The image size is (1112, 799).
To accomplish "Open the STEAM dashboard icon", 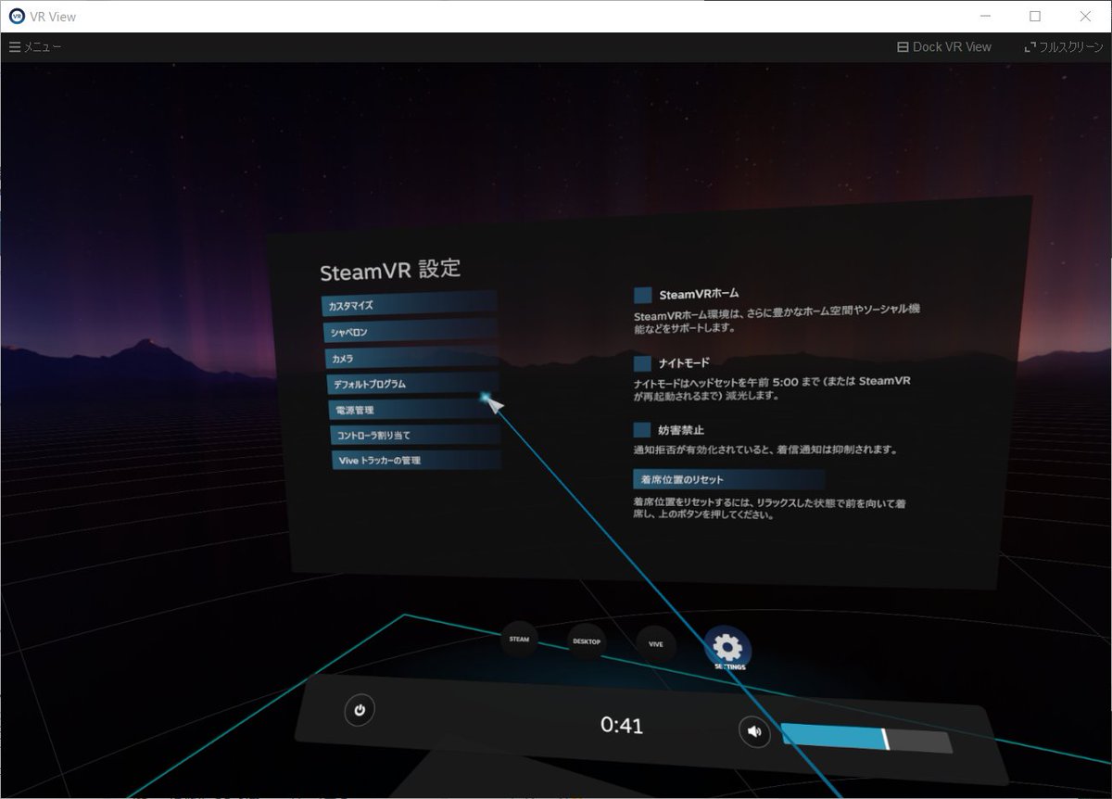I will tap(519, 639).
